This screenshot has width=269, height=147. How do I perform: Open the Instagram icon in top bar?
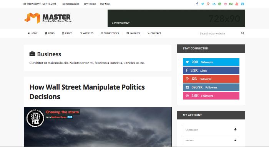(219, 4)
